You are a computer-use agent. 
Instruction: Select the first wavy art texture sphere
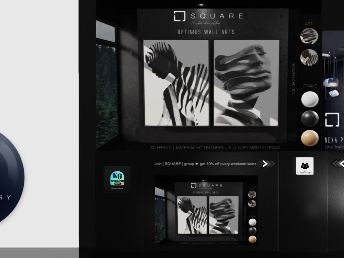[x=309, y=36]
